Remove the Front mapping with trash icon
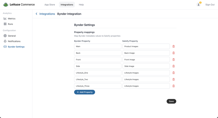The width and height of the screenshot is (218, 118). (x=174, y=60)
